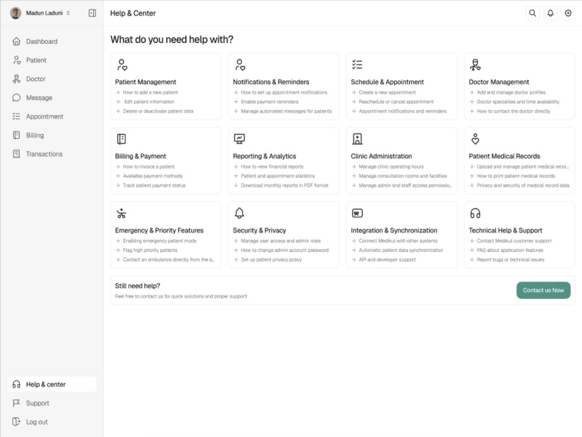The image size is (582, 437).
Task: Expand 'Create a new appointment' topic
Action: point(384,93)
